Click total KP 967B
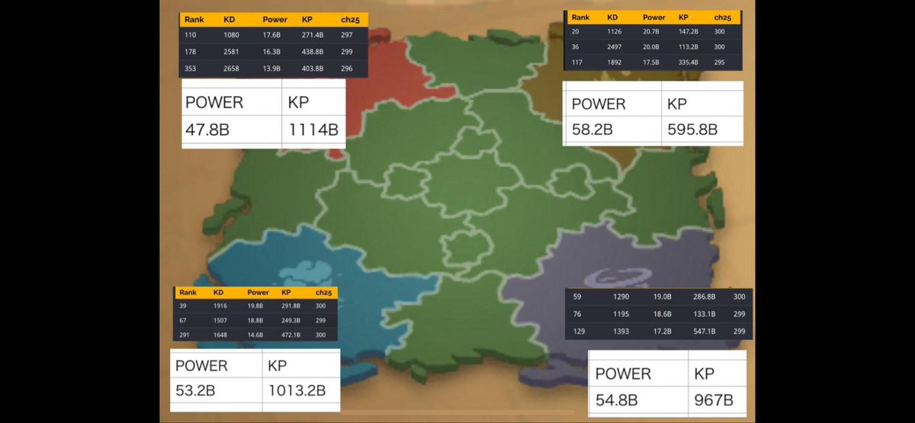Viewport: 915px width, 423px height. (714, 400)
